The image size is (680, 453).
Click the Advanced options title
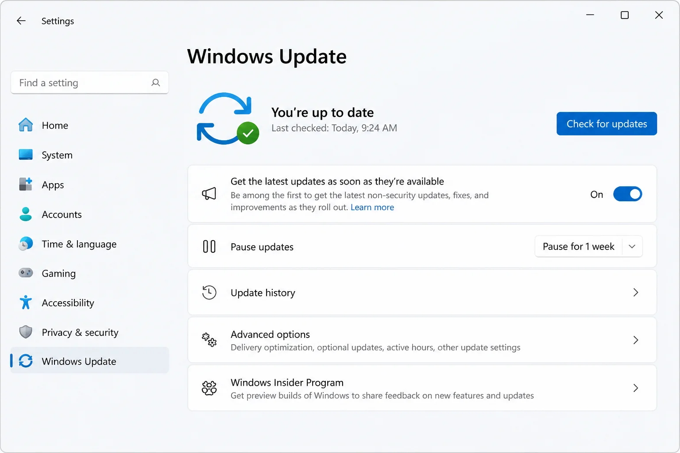pos(270,334)
